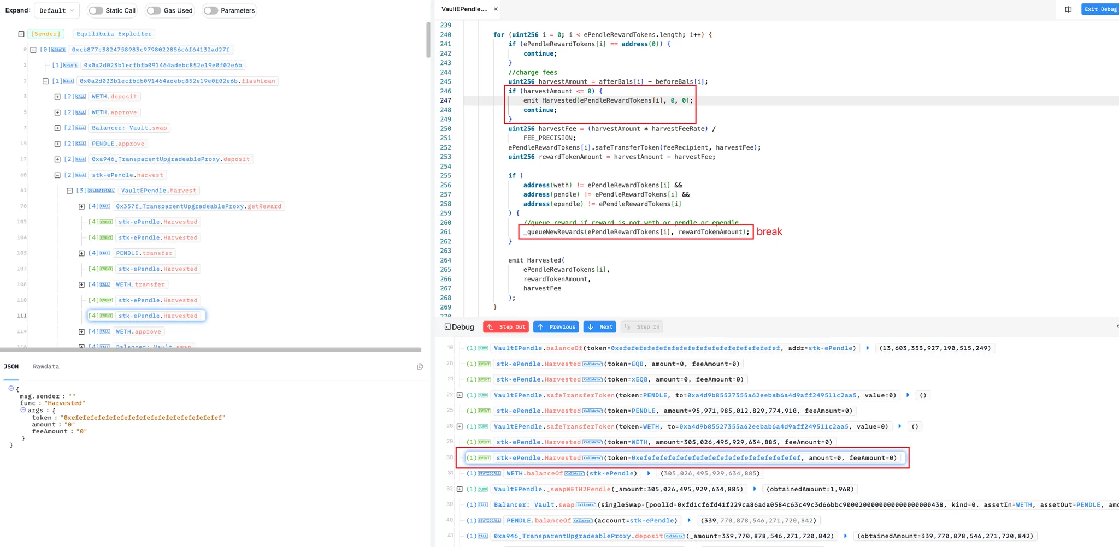Open the split editor layout icon
This screenshot has height=547, width=1119.
click(1068, 9)
